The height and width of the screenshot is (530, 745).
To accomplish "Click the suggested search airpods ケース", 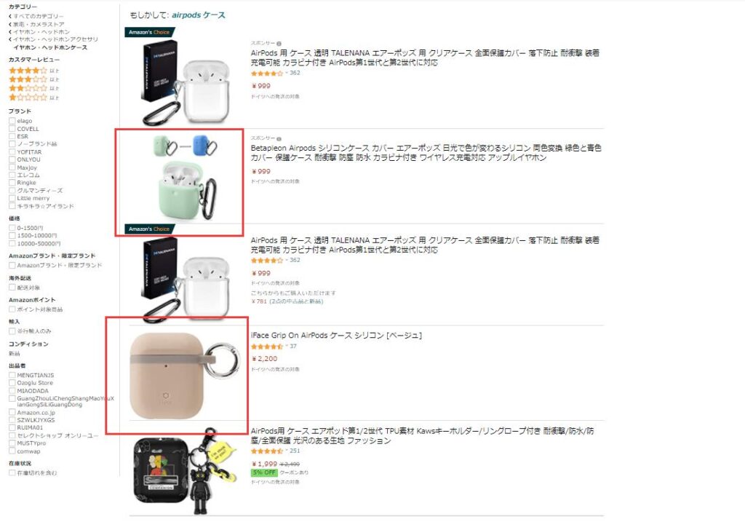I will coord(199,15).
